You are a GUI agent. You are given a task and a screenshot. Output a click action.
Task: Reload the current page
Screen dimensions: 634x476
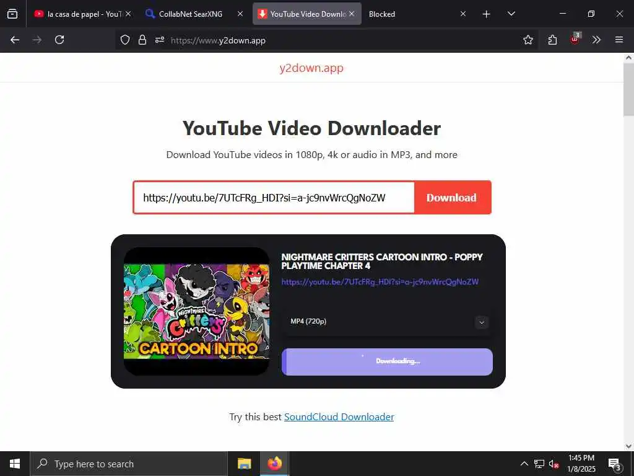(59, 40)
